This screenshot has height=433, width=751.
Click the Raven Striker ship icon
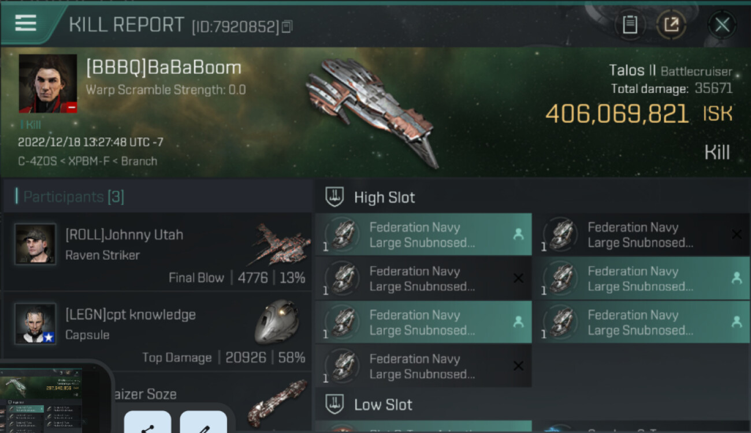click(280, 245)
